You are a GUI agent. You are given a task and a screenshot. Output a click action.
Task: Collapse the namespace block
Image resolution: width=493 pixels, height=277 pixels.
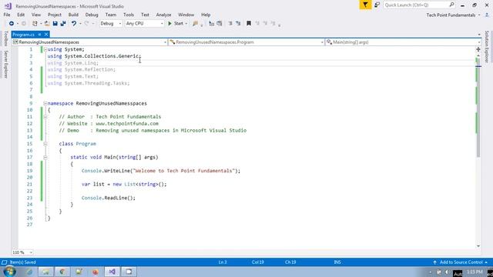45,103
